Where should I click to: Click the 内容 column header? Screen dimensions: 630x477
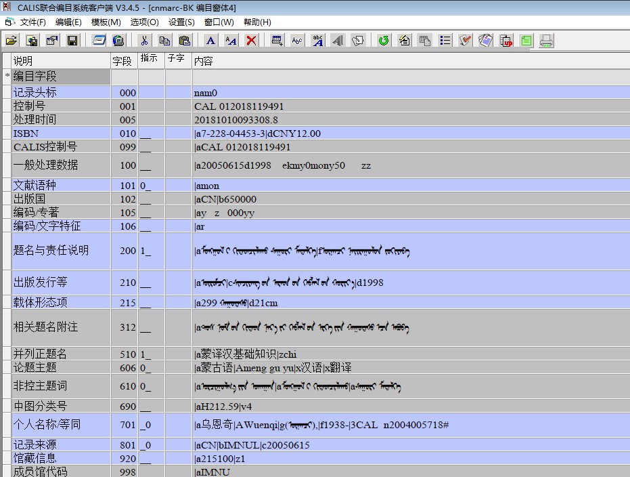[203, 61]
